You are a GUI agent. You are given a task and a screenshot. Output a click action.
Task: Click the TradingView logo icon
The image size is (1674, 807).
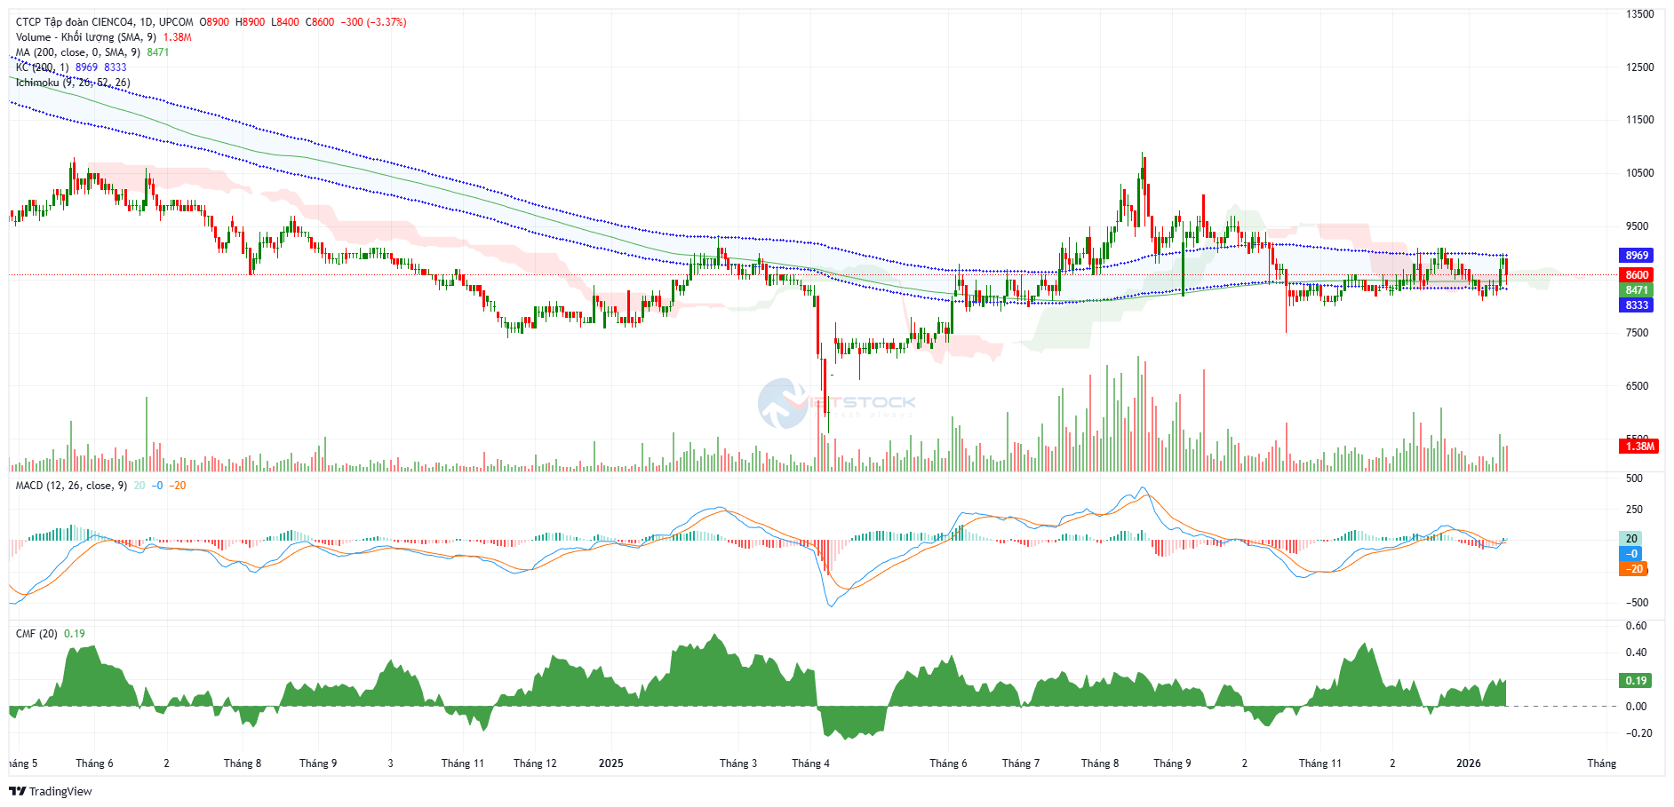coord(17,791)
